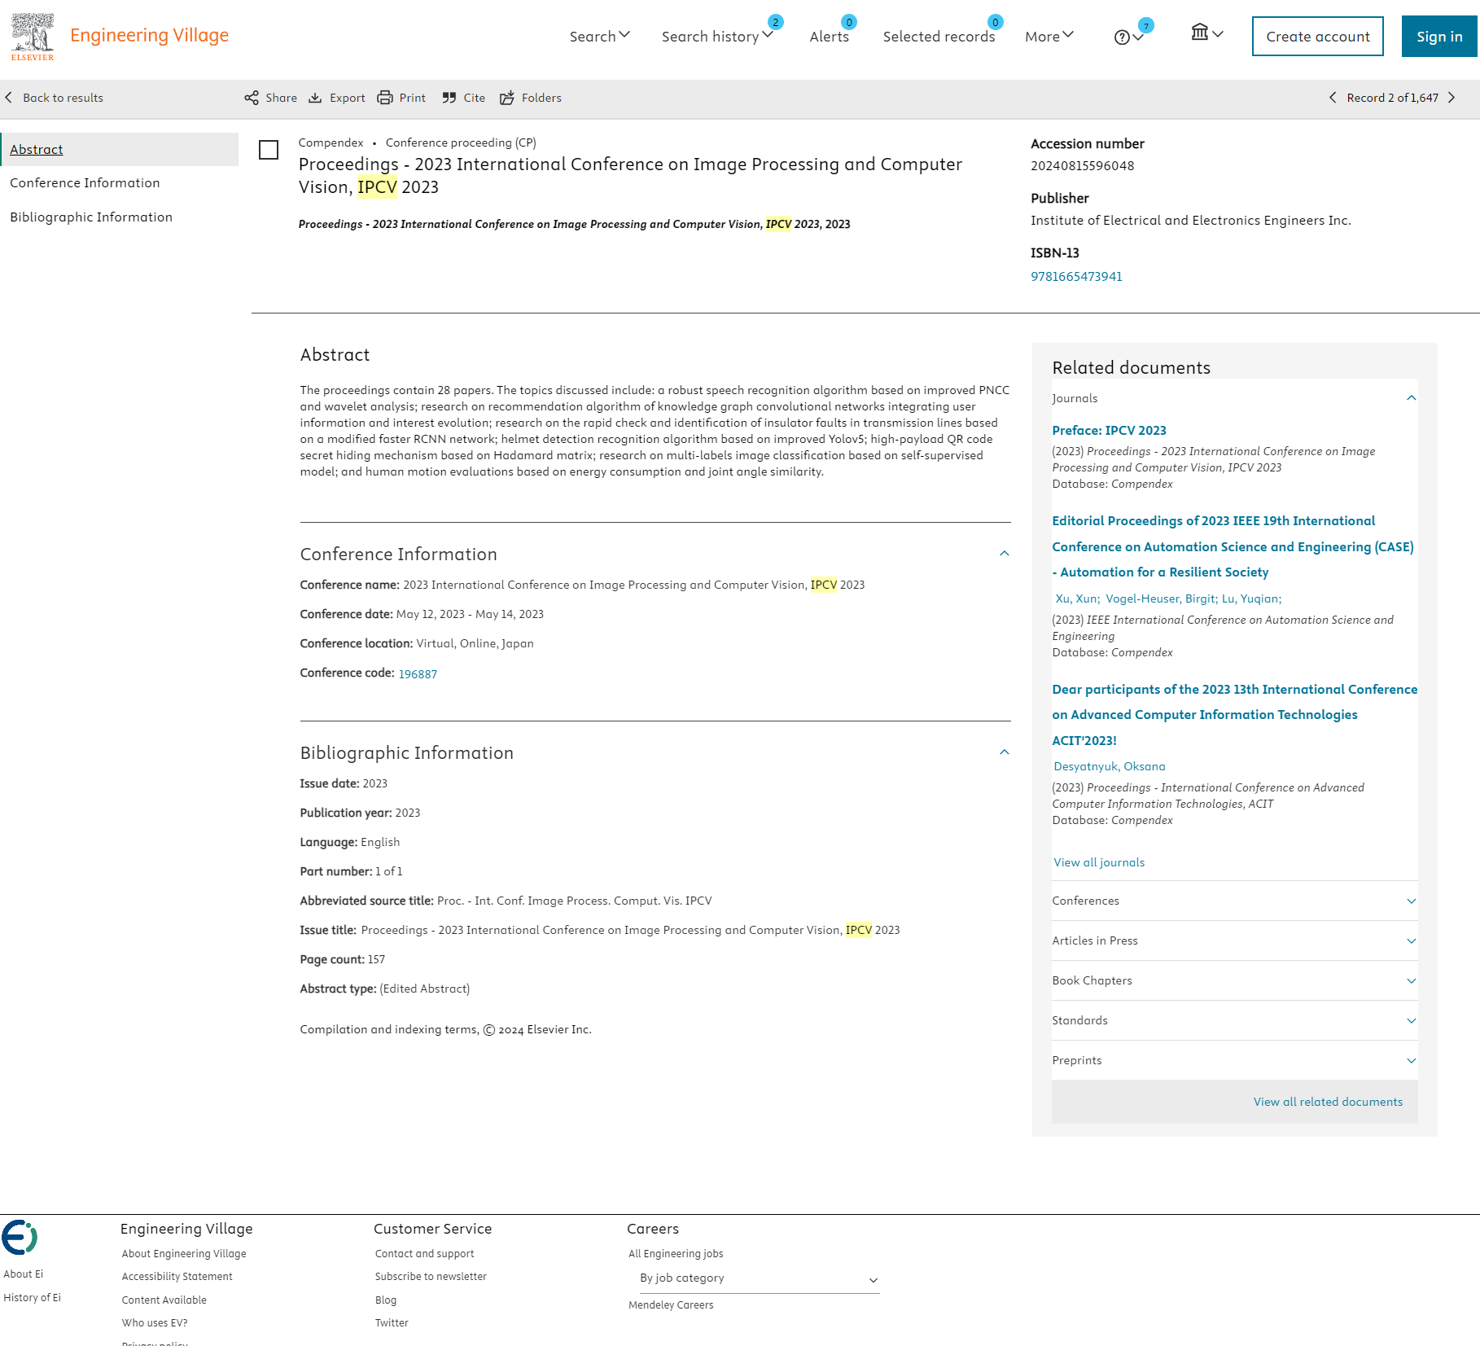Select Conference Information in side navigation

(85, 182)
